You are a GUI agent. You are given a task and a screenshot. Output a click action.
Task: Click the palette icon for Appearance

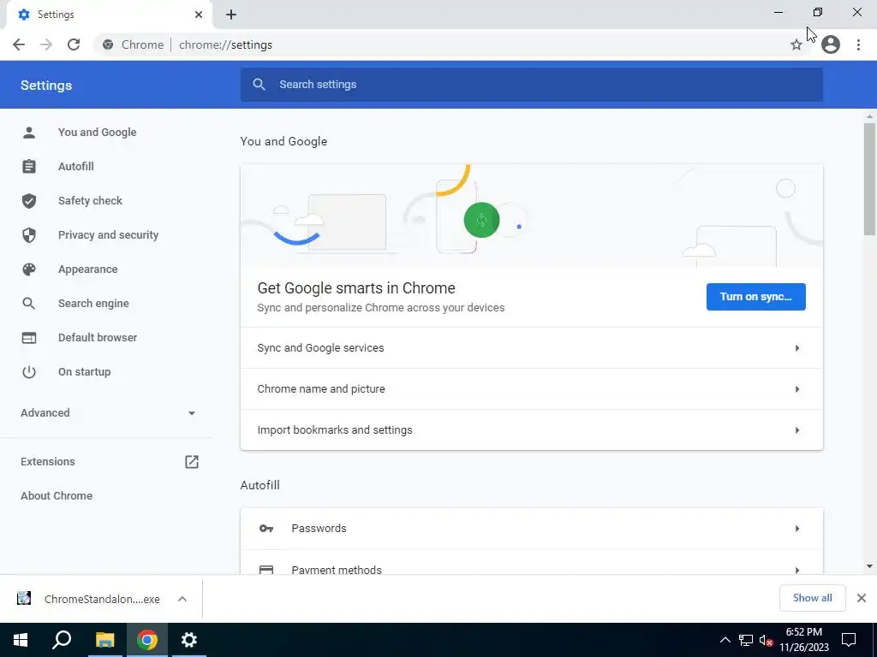(x=29, y=269)
